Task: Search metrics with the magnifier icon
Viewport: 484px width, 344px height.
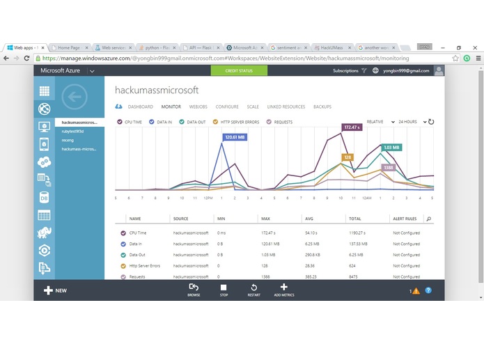Action: pyautogui.click(x=429, y=219)
